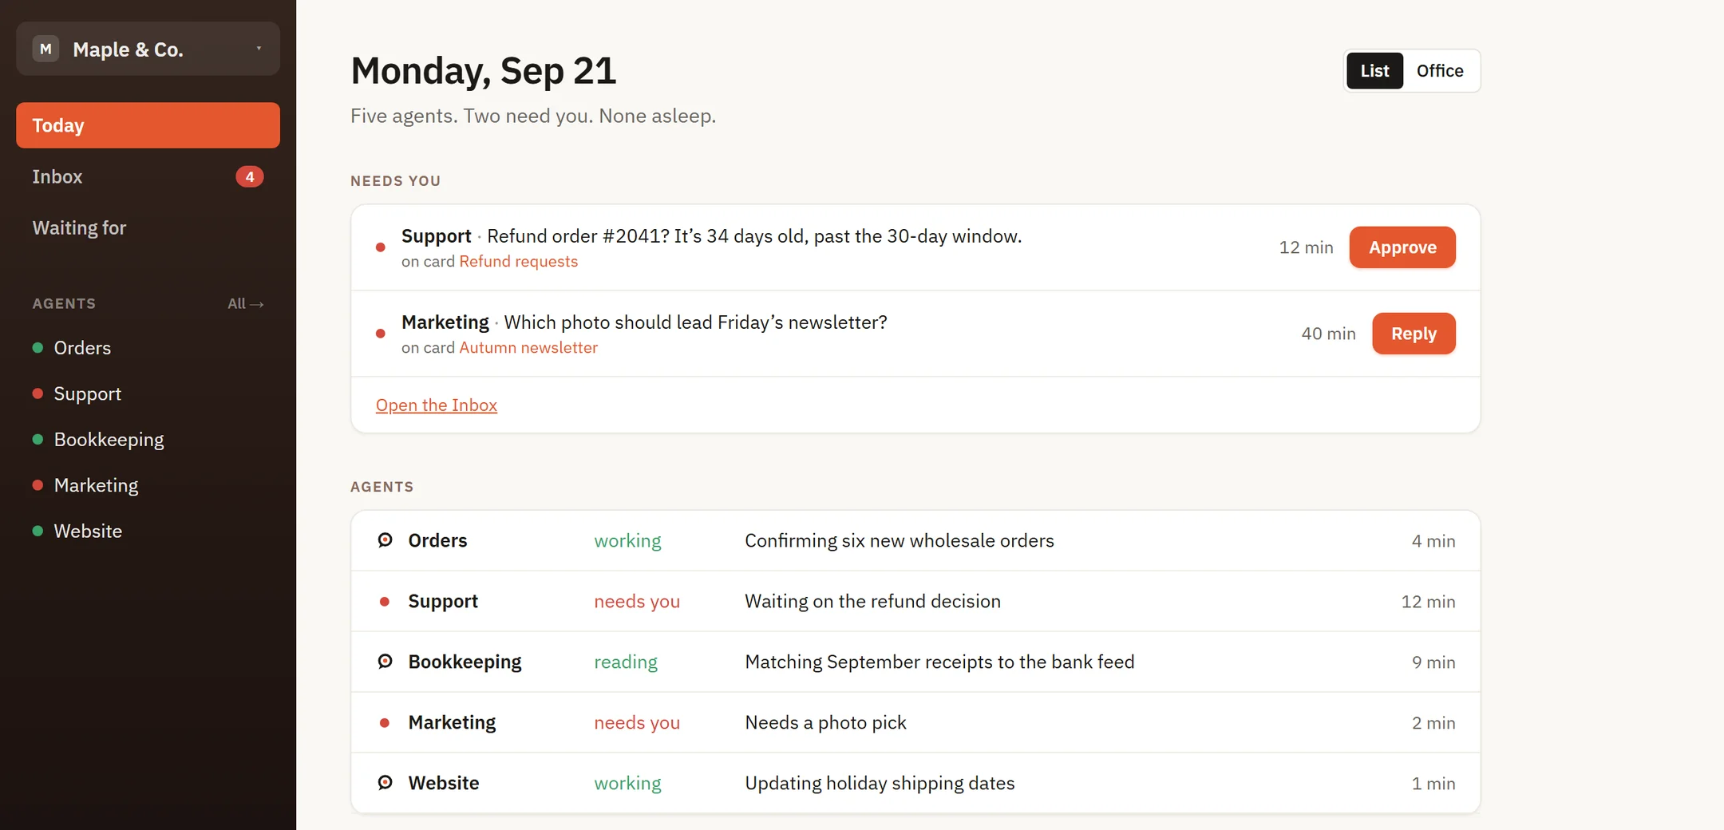Switch to the Office view
The height and width of the screenshot is (830, 1724).
click(x=1440, y=71)
